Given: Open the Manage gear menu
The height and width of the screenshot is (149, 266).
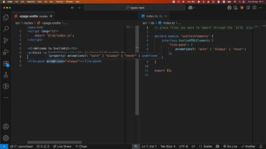Looking at the screenshot, I should point(6,138).
